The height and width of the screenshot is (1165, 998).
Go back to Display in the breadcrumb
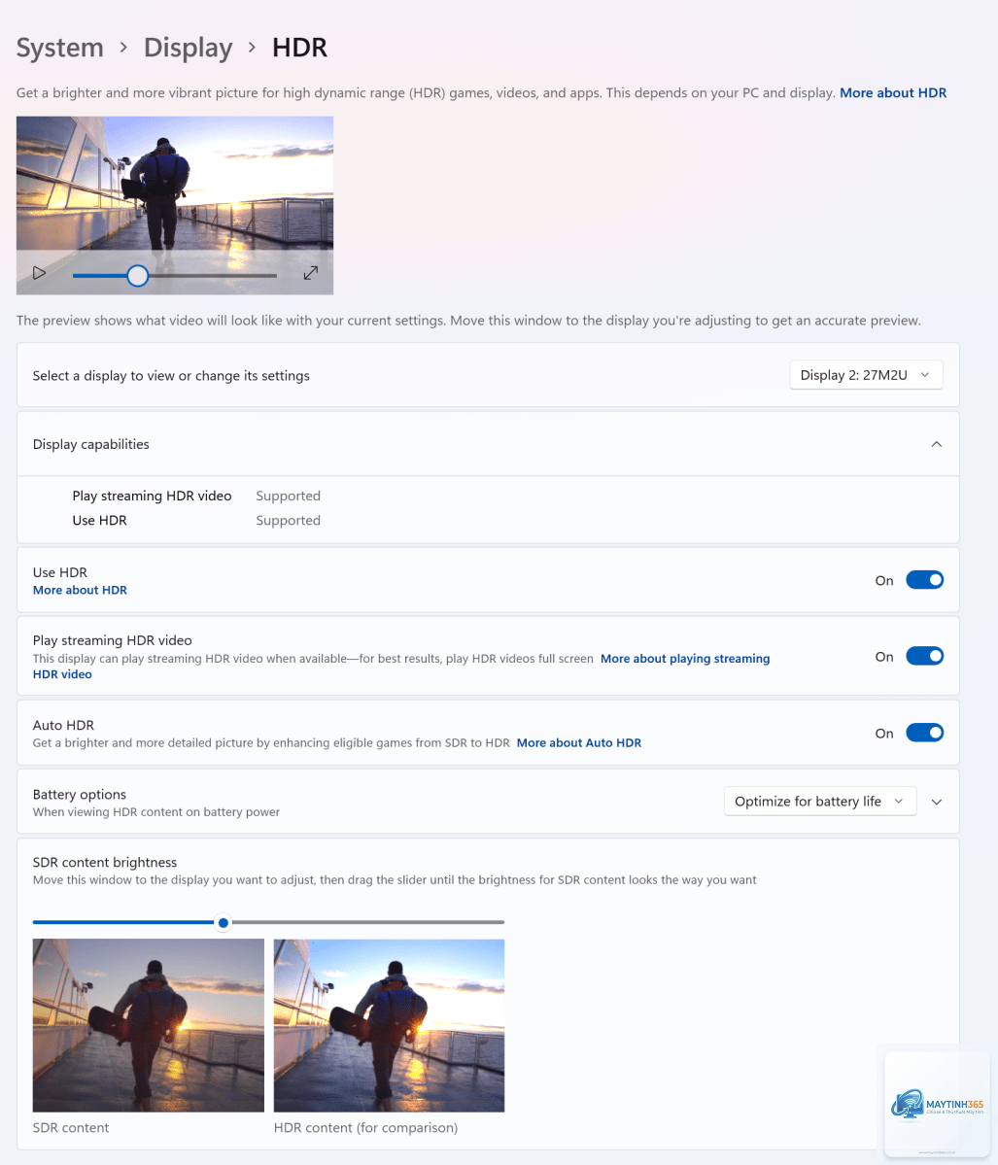click(x=188, y=48)
